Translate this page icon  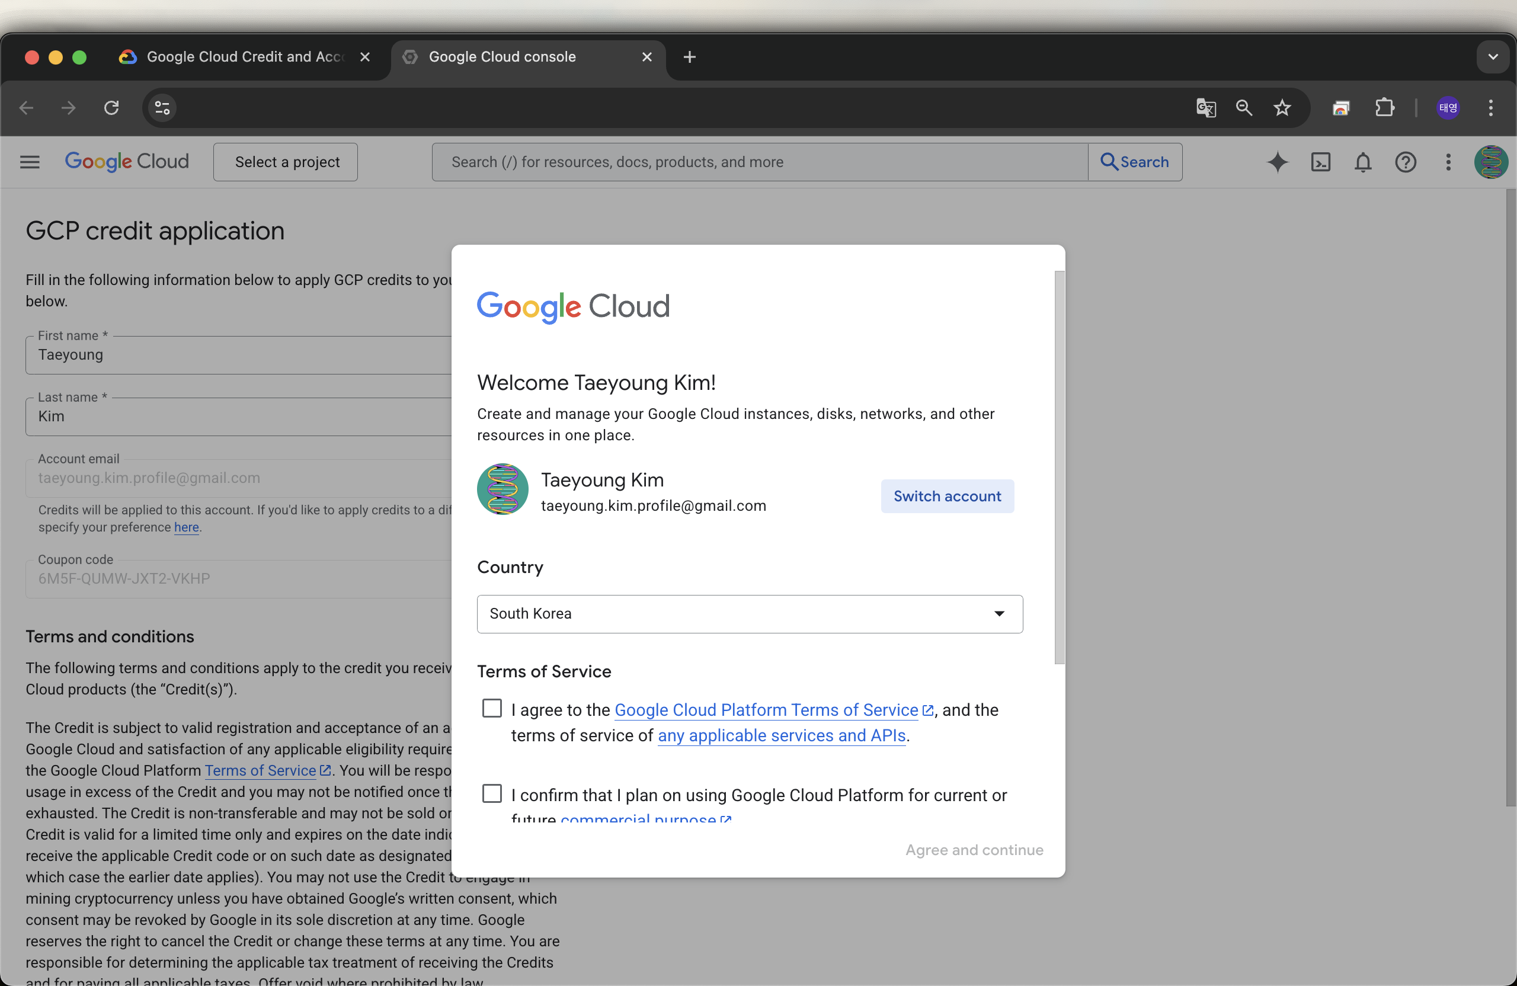click(x=1206, y=108)
